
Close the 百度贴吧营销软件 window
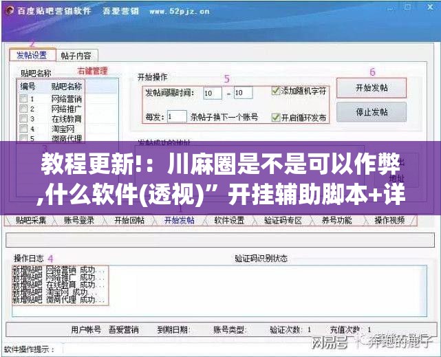coord(430,7)
